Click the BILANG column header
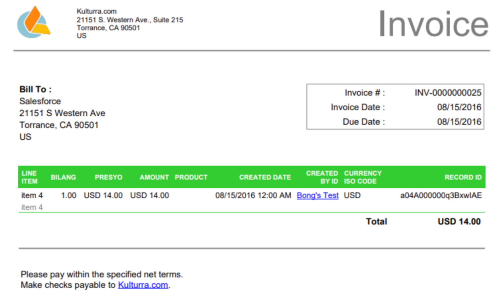The image size is (503, 298). pyautogui.click(x=63, y=177)
